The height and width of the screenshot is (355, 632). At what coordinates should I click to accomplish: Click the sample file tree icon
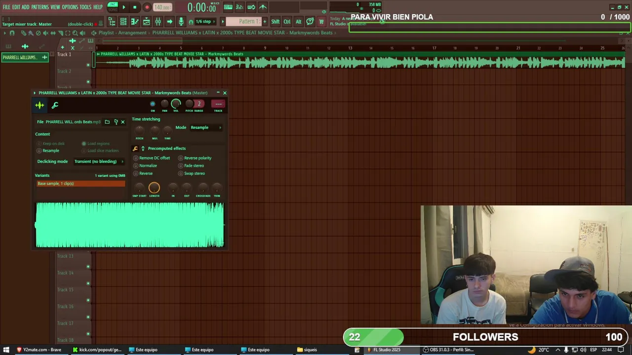tap(116, 122)
